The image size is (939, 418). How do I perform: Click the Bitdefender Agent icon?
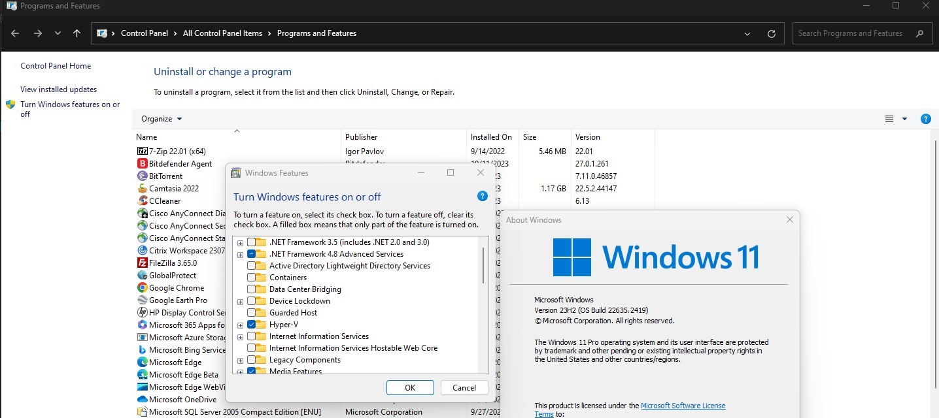pos(143,164)
